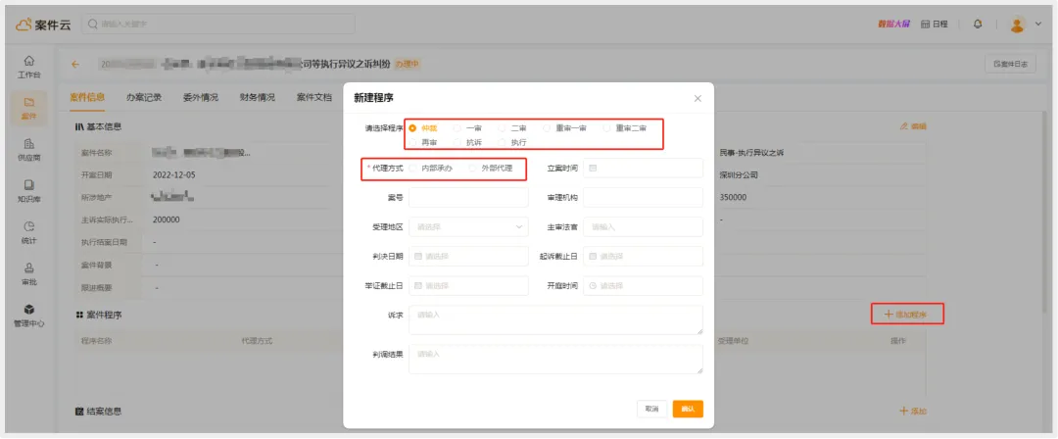Open the 案件日志 button
This screenshot has width=1058, height=439.
click(1010, 64)
